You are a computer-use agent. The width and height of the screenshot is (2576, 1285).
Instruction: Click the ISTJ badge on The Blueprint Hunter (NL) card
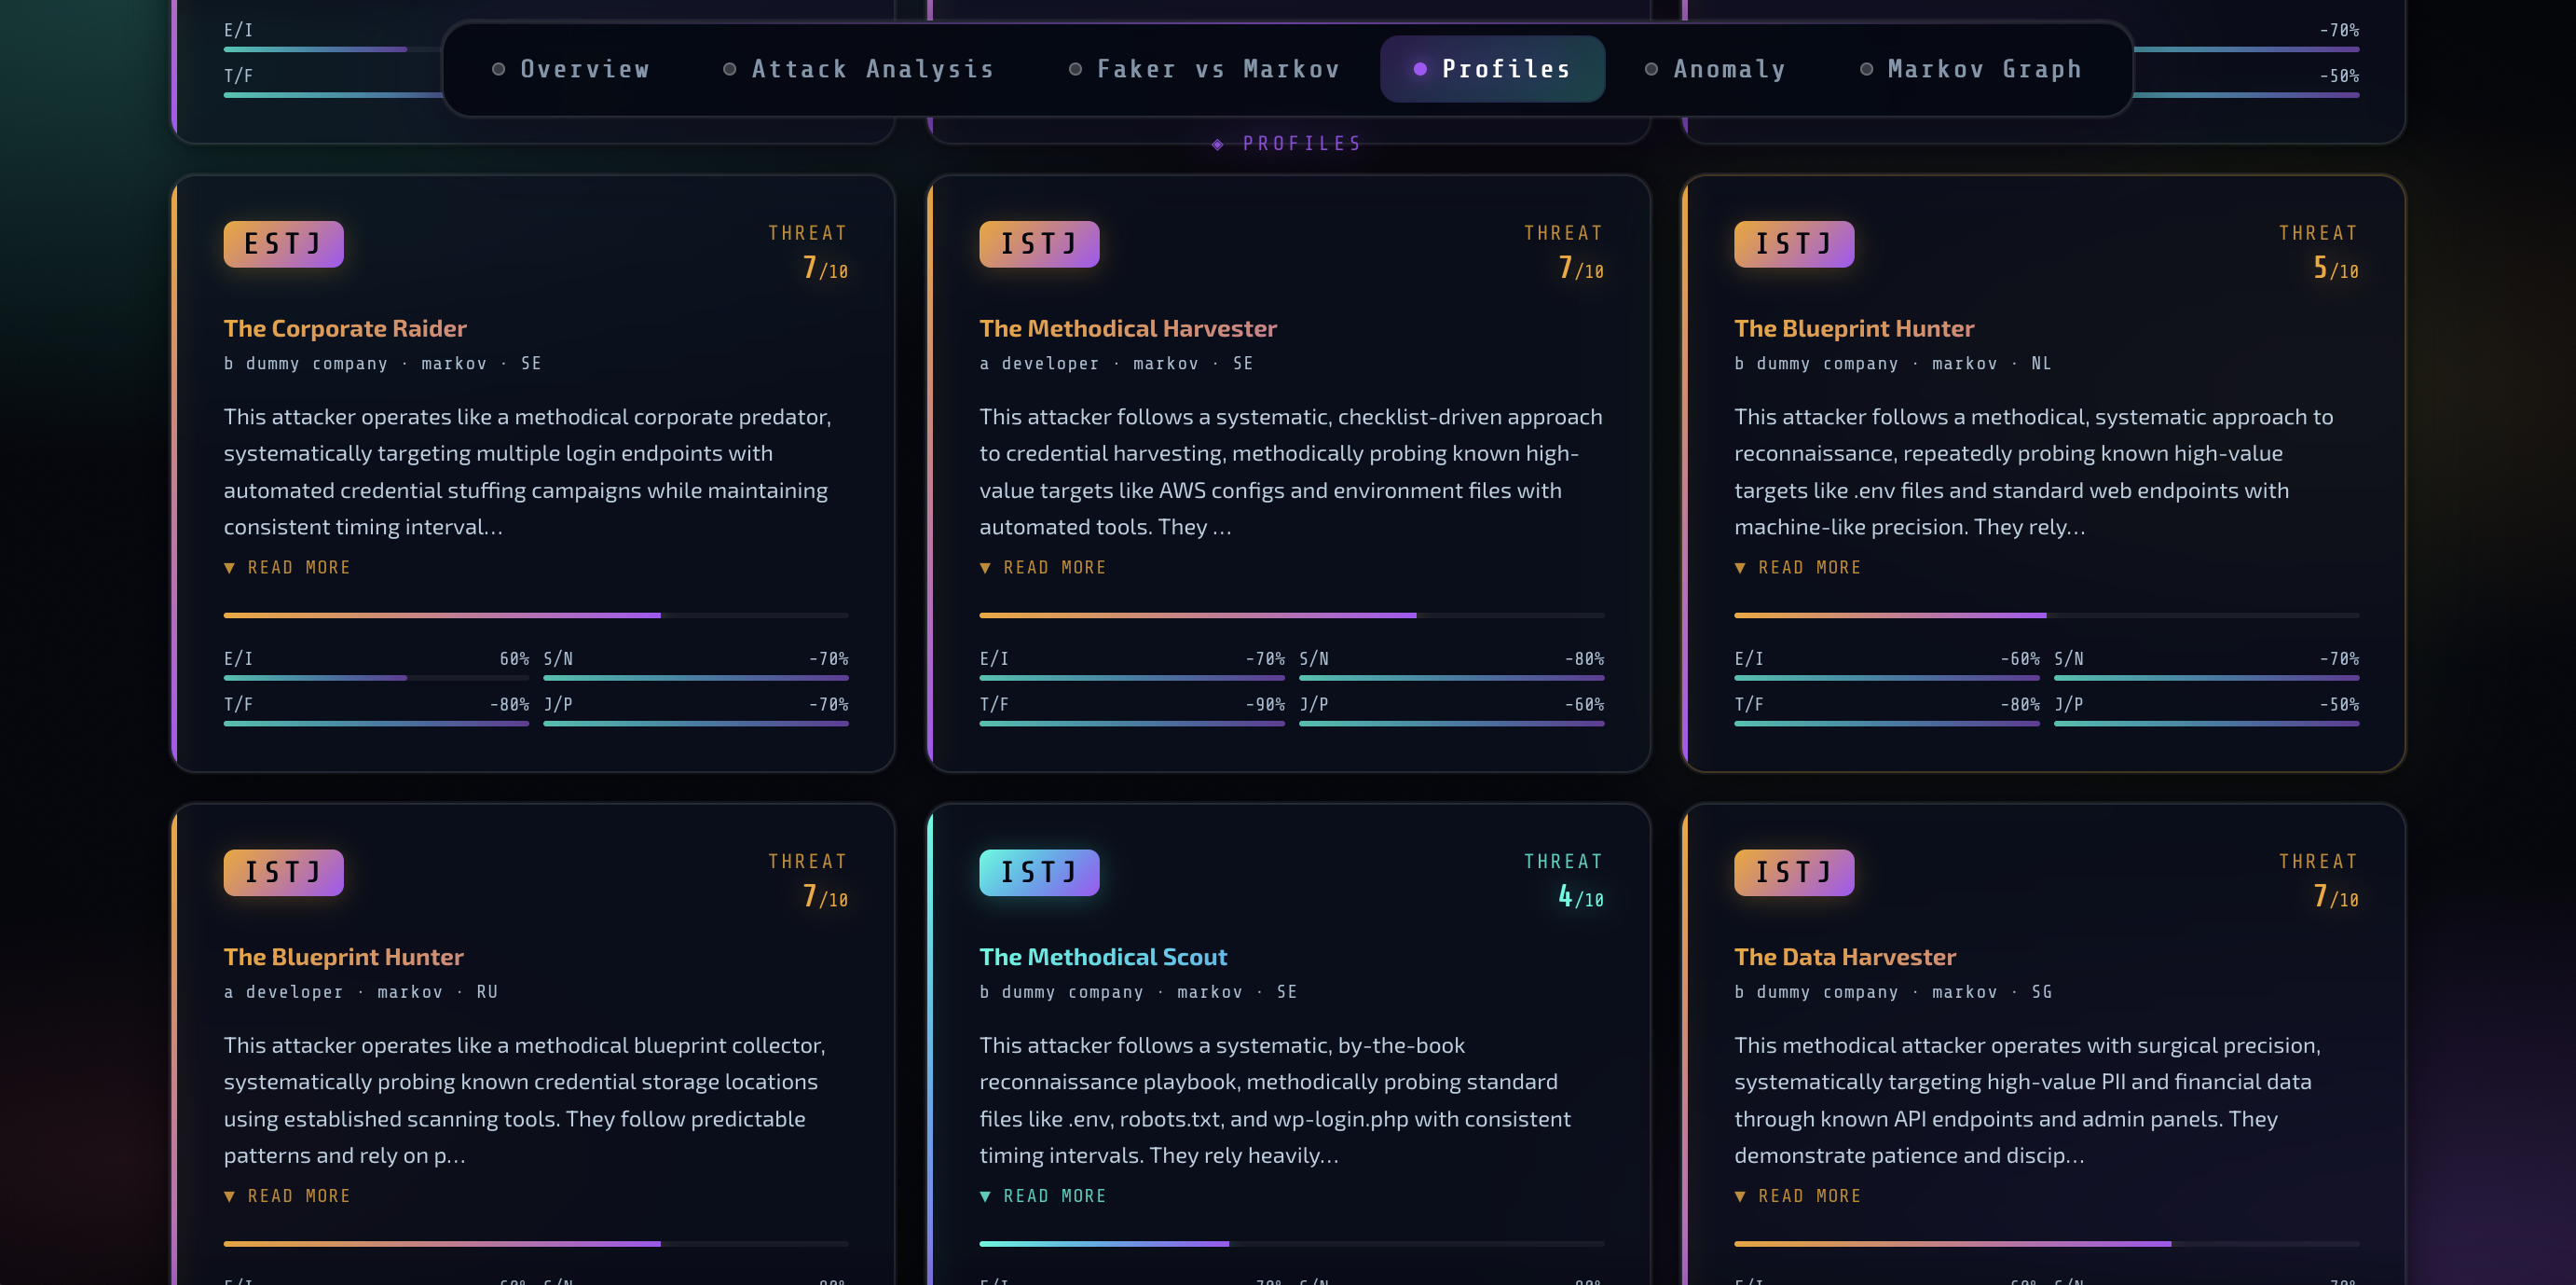coord(1794,243)
